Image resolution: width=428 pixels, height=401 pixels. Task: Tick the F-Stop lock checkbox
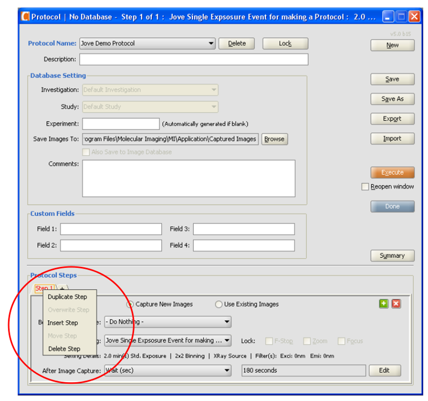click(x=269, y=341)
